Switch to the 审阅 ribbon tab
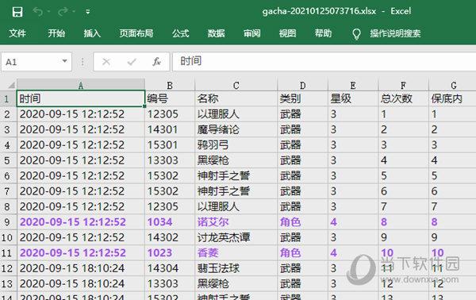The height and width of the screenshot is (300, 476). tap(252, 33)
